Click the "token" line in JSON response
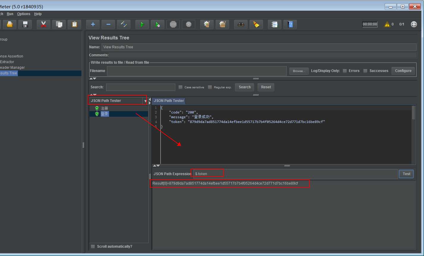The image size is (424, 256). tap(247, 122)
